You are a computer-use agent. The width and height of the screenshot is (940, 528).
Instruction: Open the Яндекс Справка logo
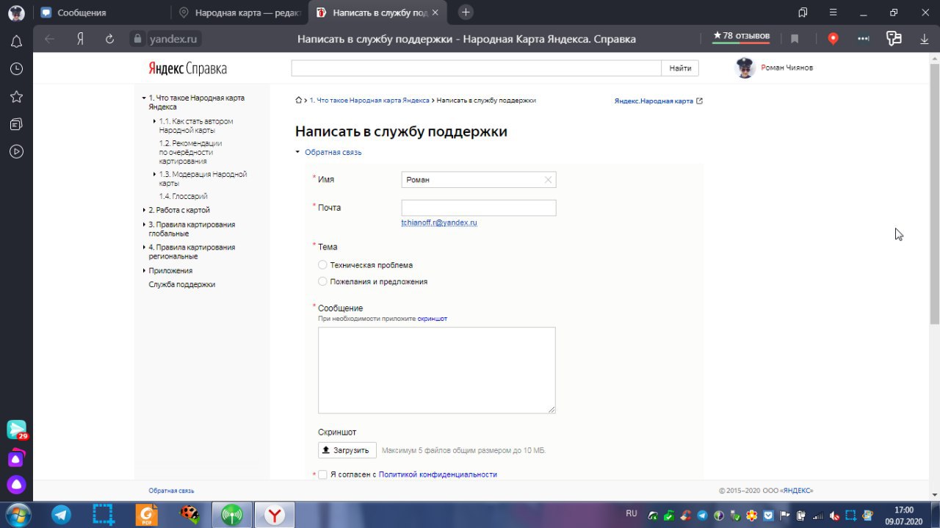(x=188, y=68)
